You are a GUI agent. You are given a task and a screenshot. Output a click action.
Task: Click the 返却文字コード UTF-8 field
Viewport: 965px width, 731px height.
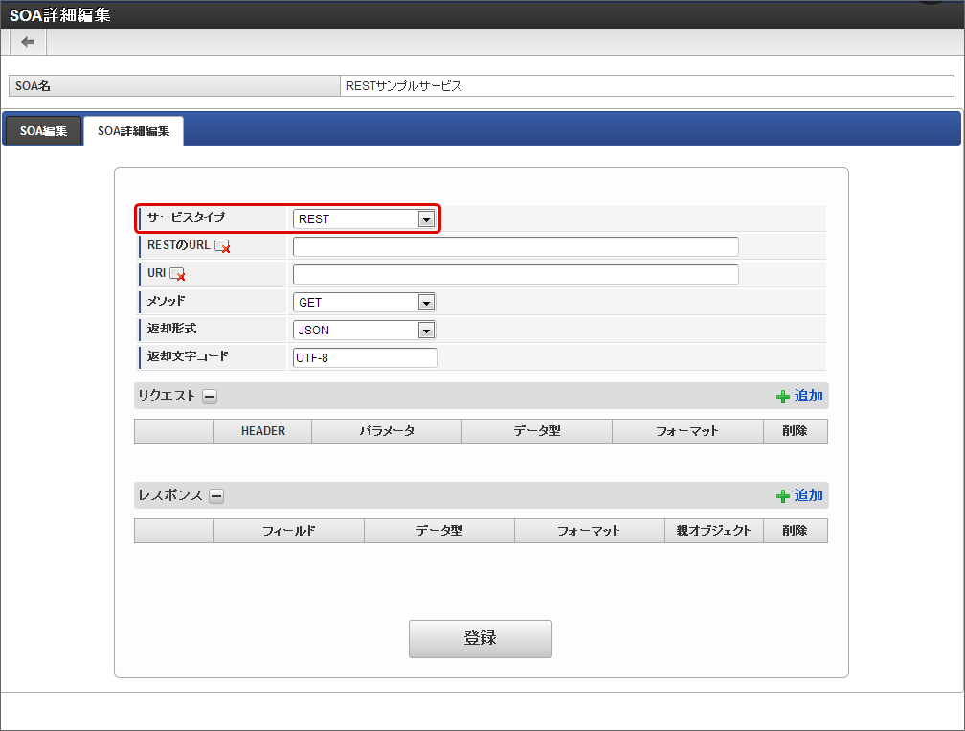(x=365, y=357)
